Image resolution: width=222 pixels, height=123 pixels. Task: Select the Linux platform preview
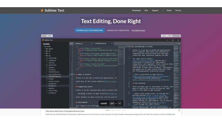(164, 36)
